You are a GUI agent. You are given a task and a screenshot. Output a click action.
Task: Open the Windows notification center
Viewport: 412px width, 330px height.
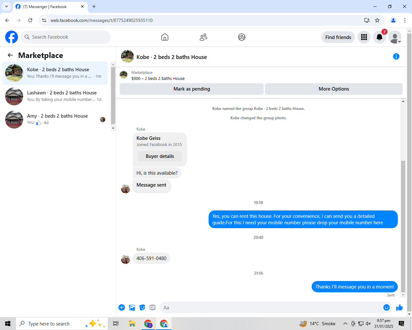(401, 324)
